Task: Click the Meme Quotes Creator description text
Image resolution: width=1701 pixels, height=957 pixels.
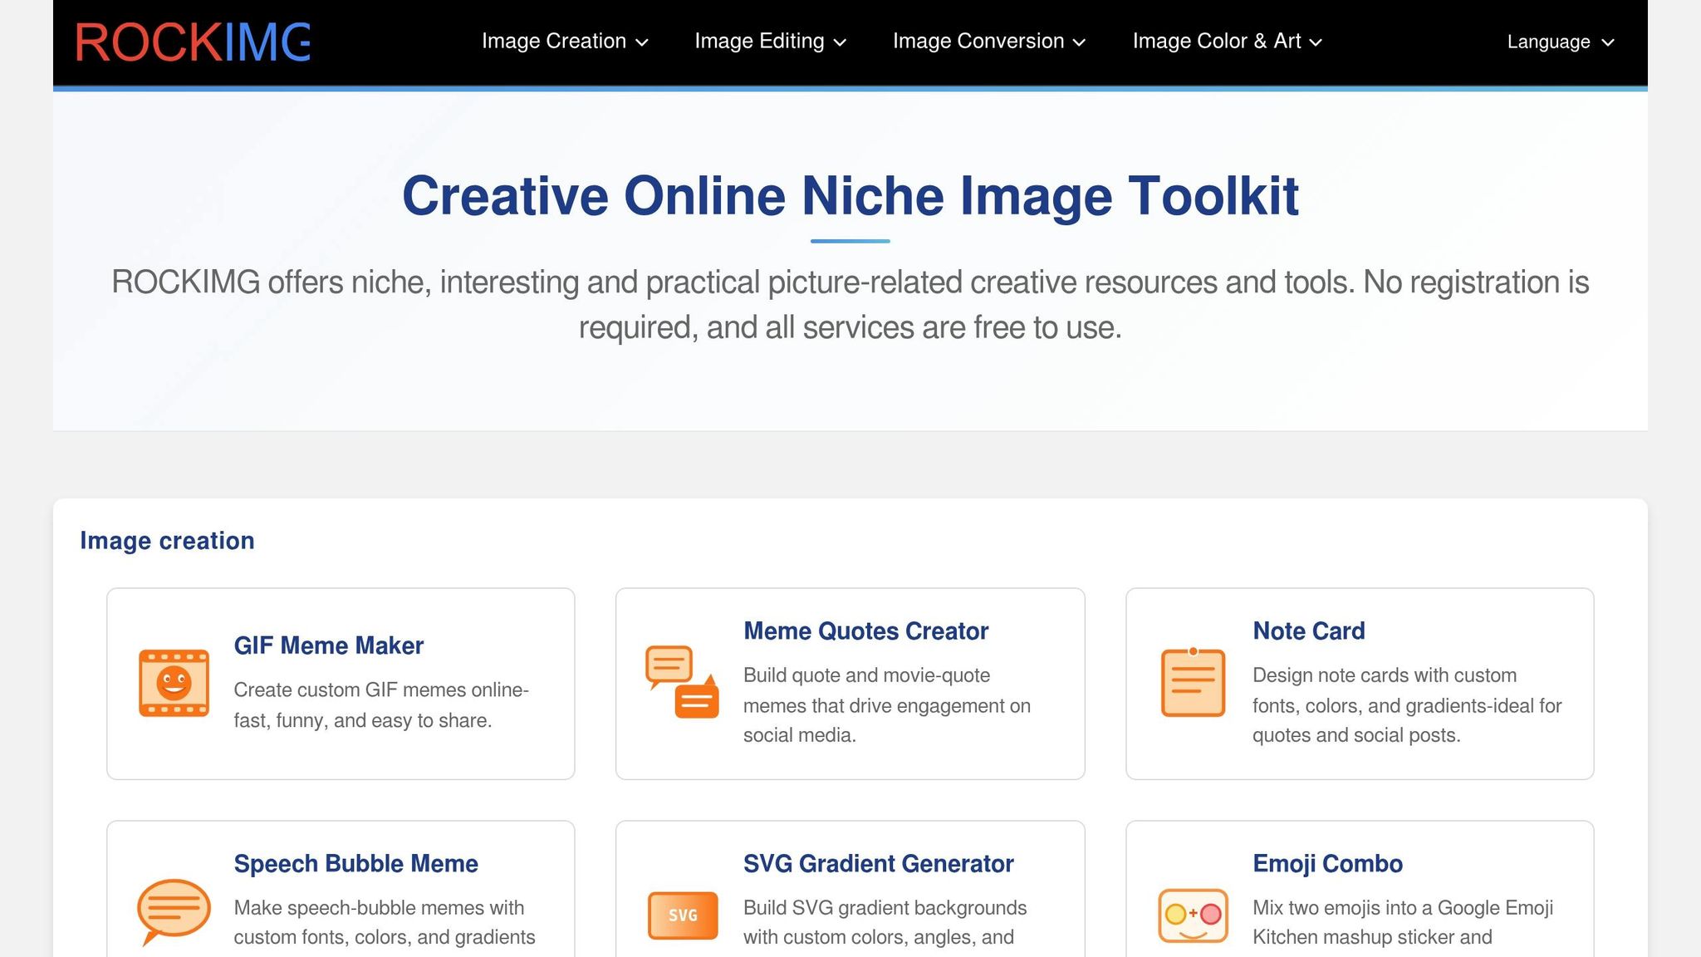Action: pos(887,705)
